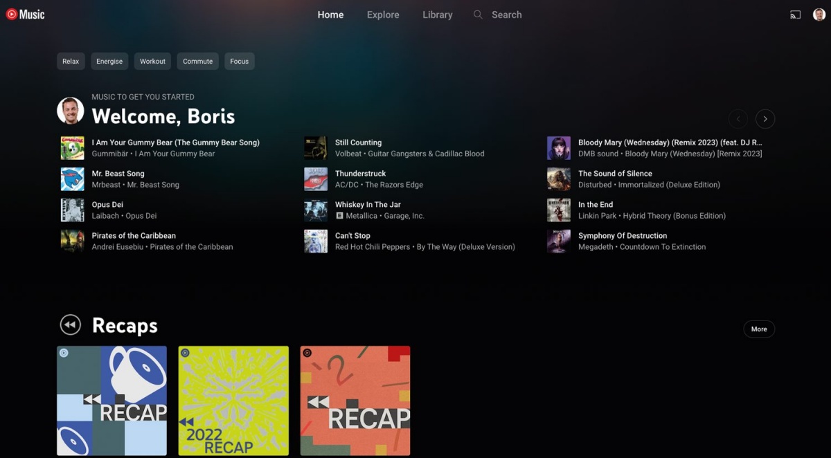Go to the Home tab
This screenshot has width=831, height=458.
point(330,15)
